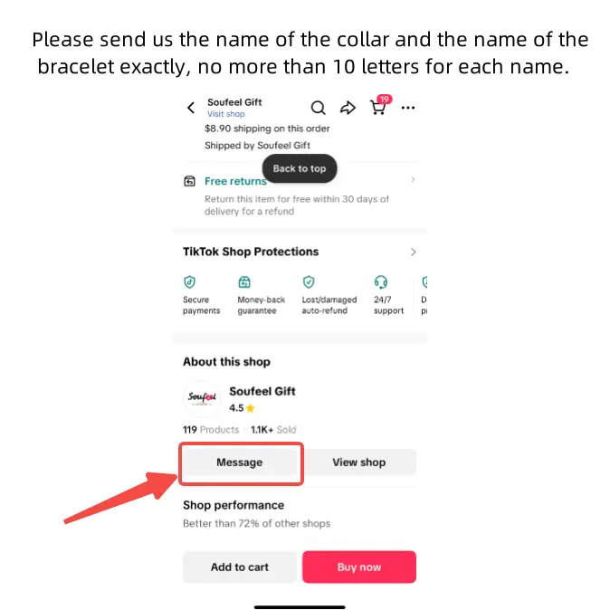This screenshot has height=610, width=610.
Task: Open the Soufeel shop logo thumbnail
Action: [x=202, y=399]
